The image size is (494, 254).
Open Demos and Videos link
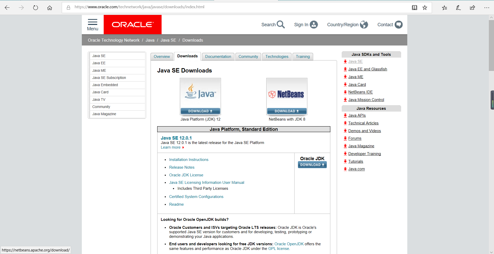point(364,131)
